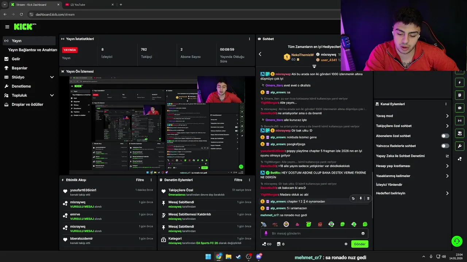Open Discord from the taskbar
Image resolution: width=467 pixels, height=262 pixels.
259,257
